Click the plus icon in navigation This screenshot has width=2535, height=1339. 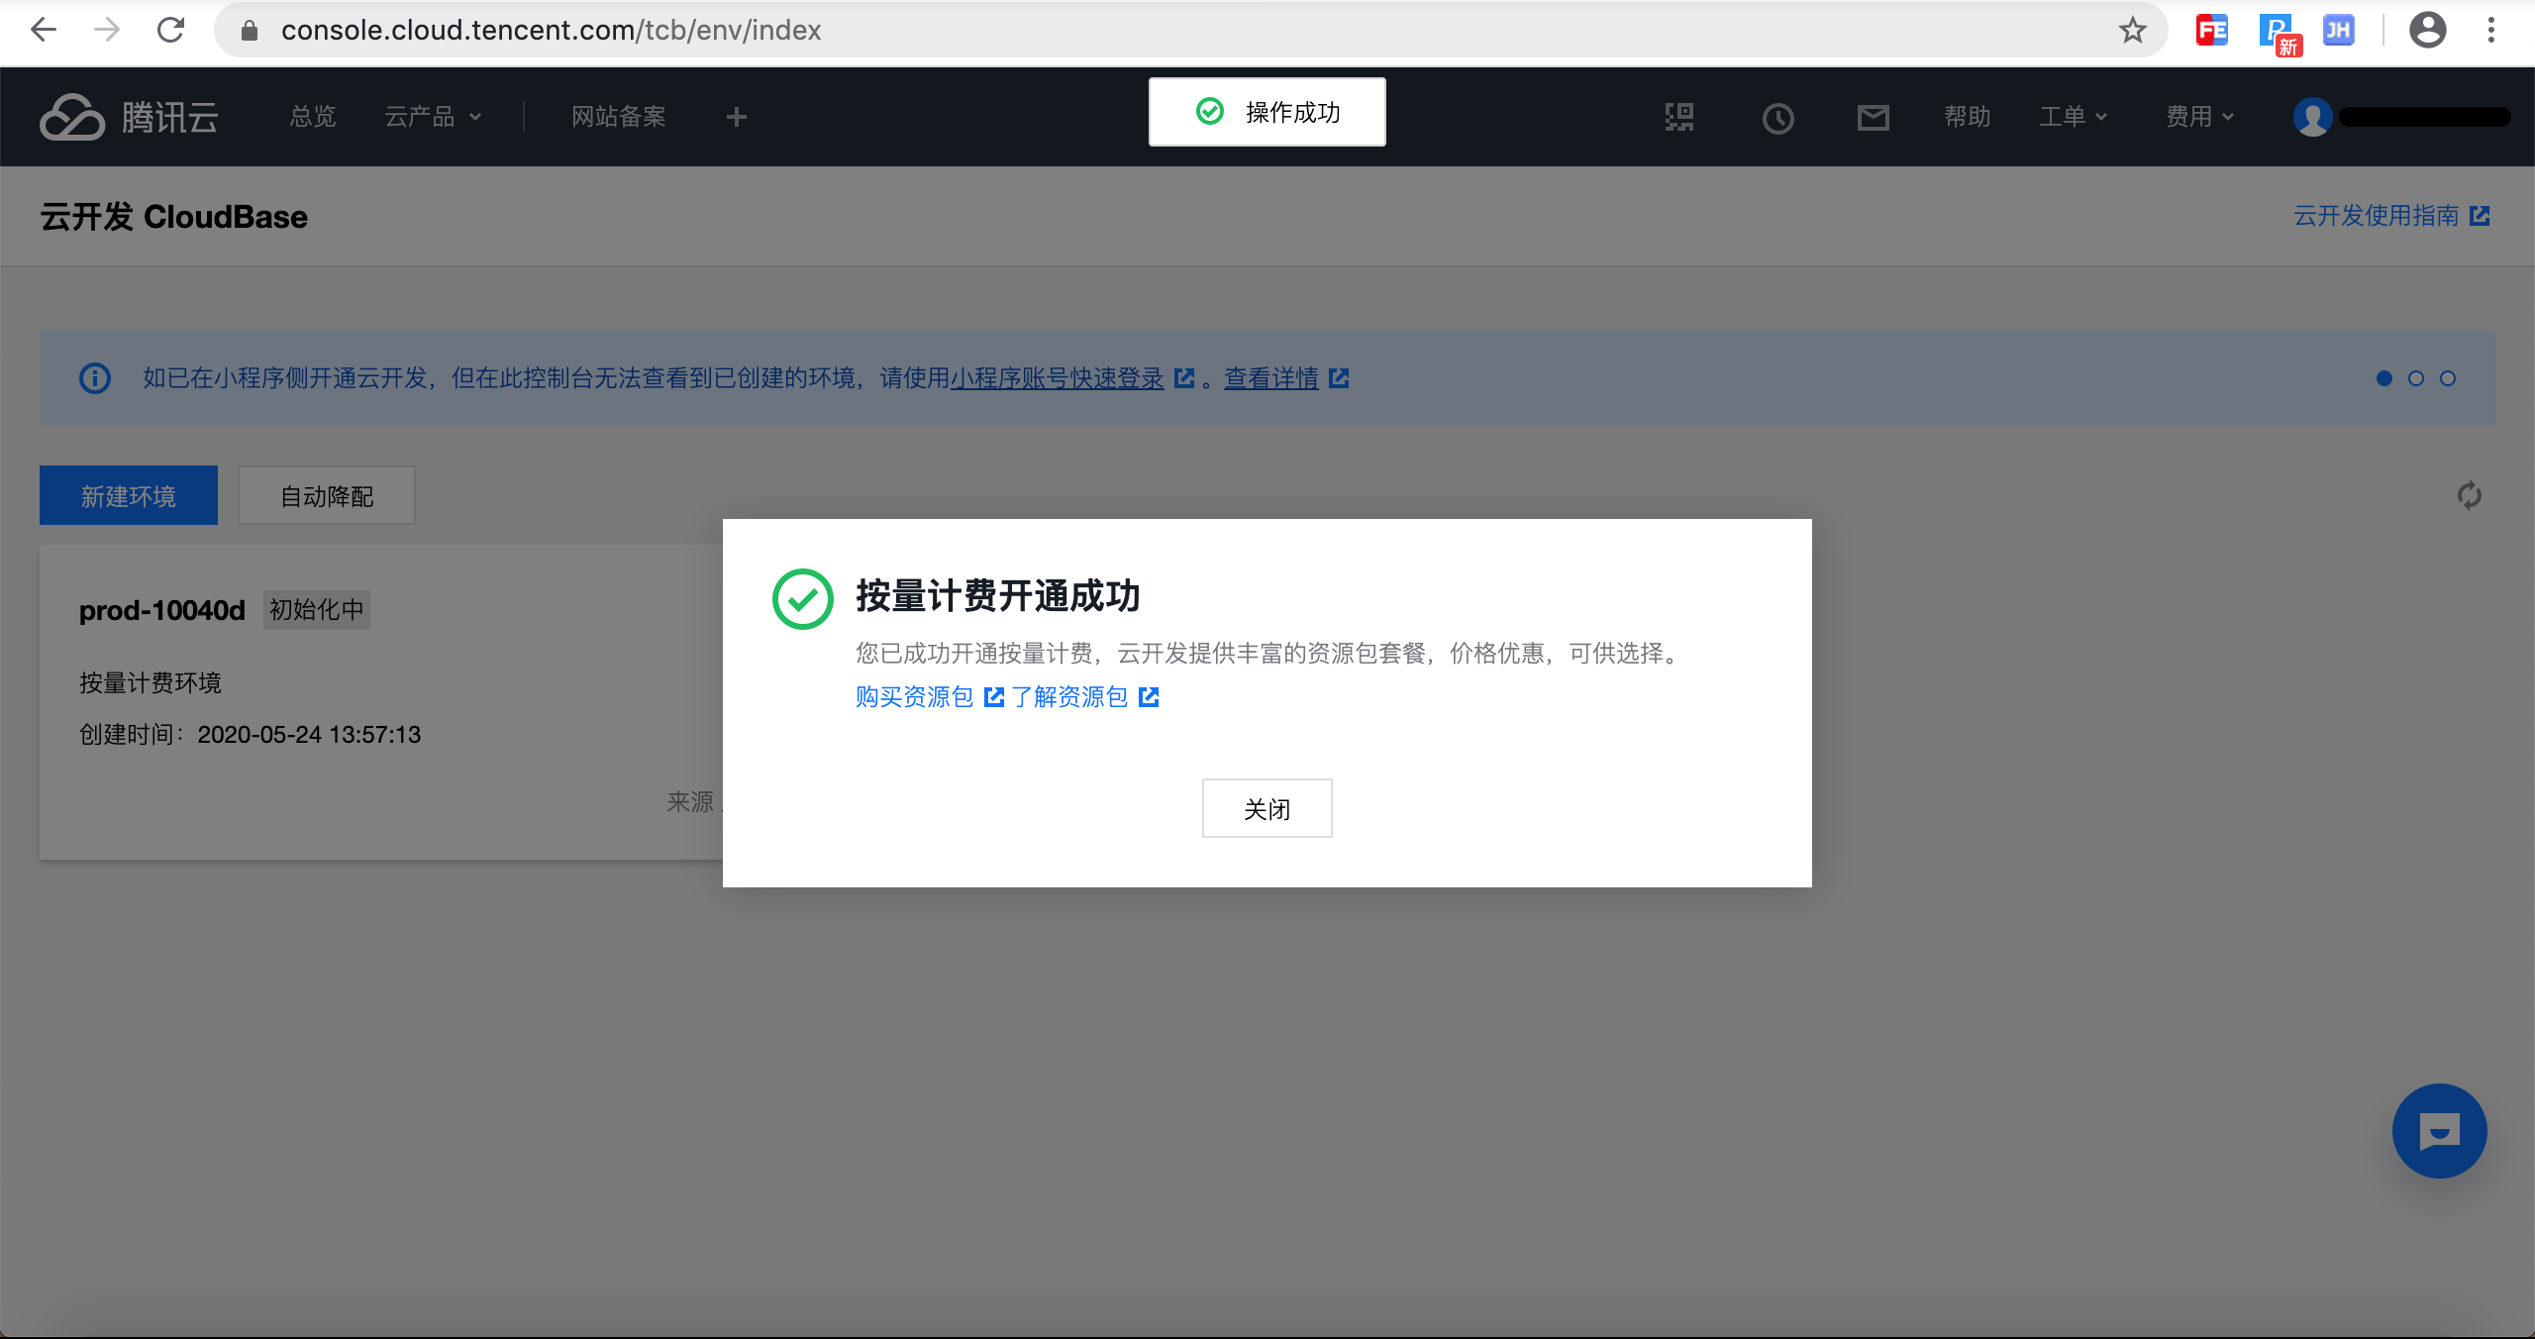(736, 117)
